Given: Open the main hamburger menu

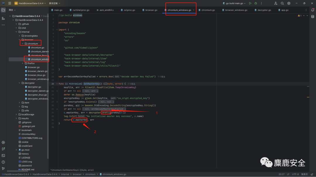Looking at the screenshot, I should coord(10,3).
